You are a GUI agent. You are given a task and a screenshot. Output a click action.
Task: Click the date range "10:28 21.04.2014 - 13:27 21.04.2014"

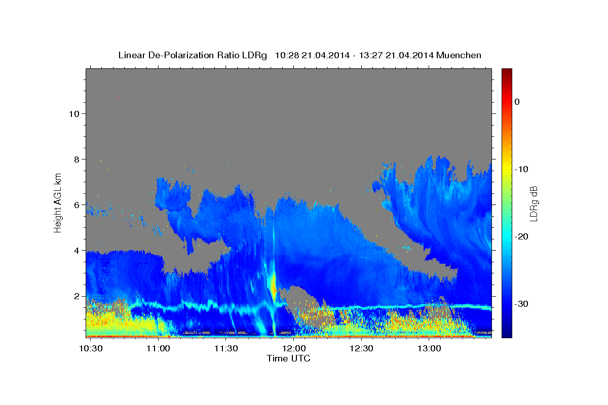[x=354, y=55]
